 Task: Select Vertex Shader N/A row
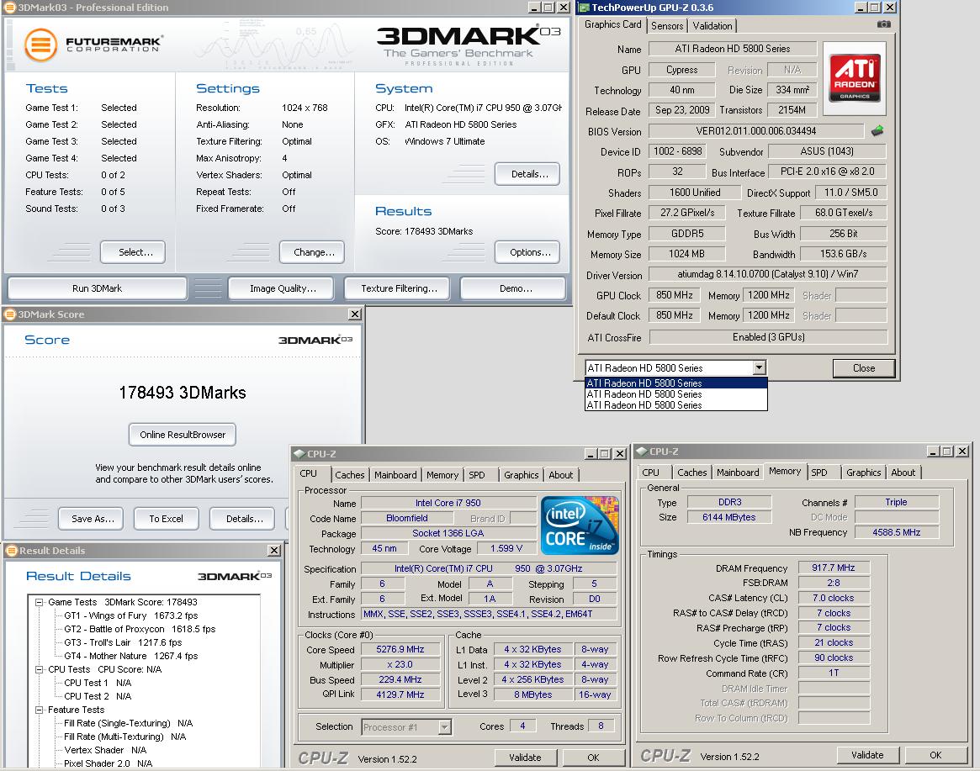pyautogui.click(x=105, y=750)
